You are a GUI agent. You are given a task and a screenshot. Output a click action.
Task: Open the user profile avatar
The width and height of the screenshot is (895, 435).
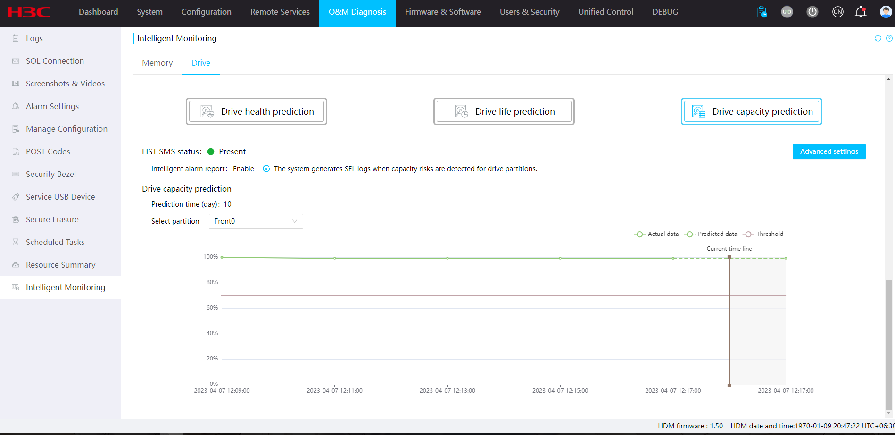click(886, 12)
